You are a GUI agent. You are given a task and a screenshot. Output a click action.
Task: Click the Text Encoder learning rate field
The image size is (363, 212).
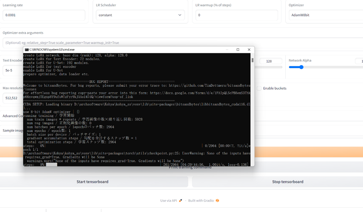point(13,70)
